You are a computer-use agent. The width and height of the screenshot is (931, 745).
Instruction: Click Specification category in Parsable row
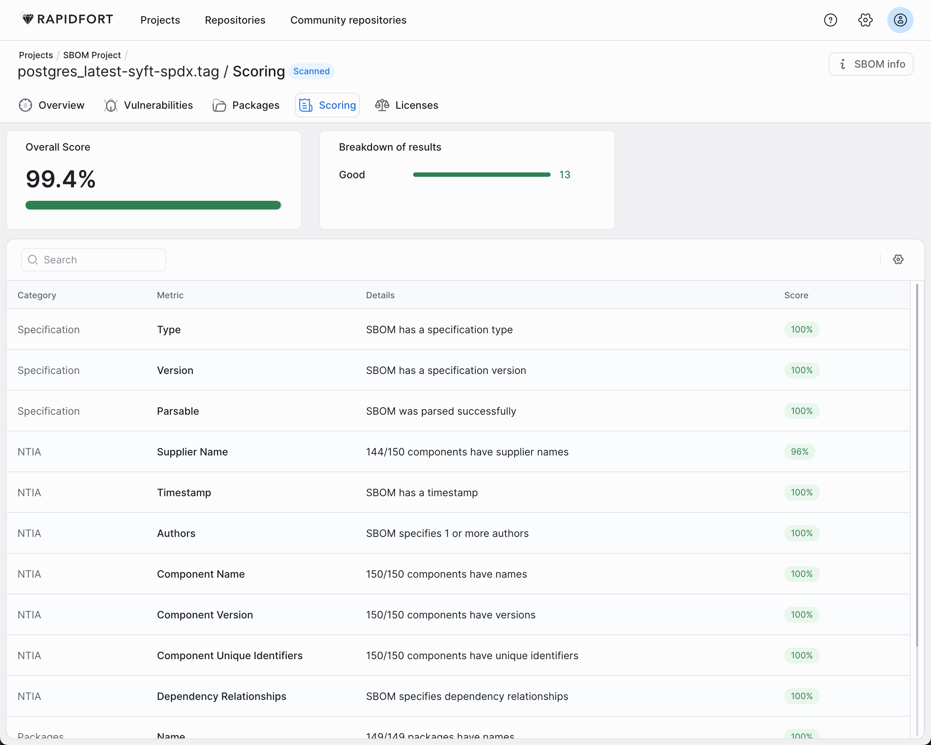pos(48,411)
